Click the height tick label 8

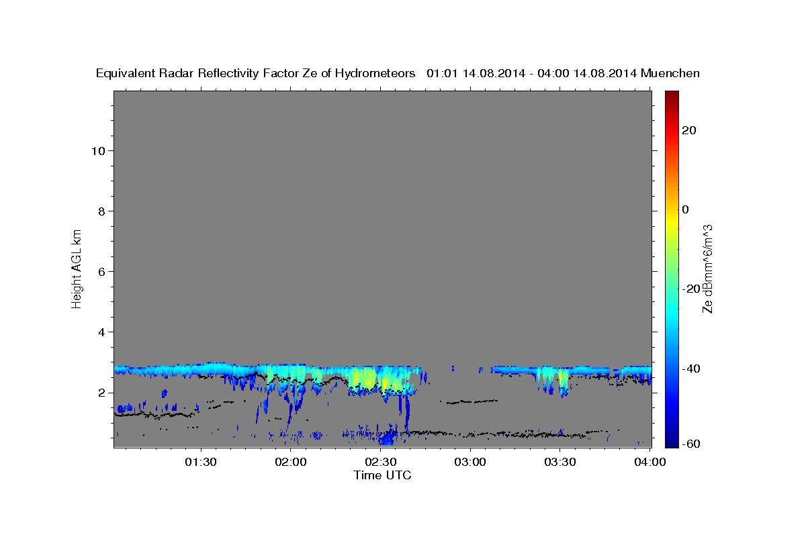point(101,211)
